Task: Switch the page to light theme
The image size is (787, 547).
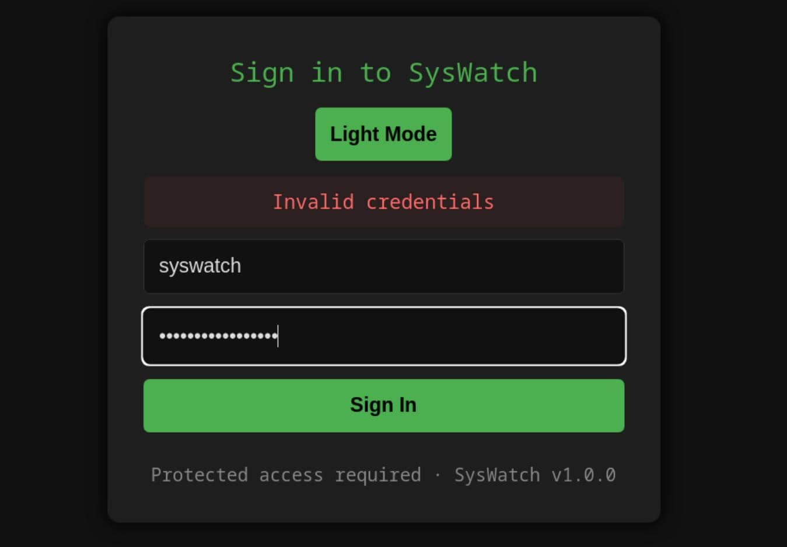Action: [x=383, y=134]
